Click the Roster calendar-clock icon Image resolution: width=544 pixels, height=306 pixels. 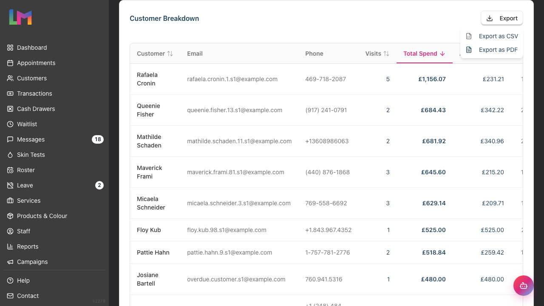pos(10,170)
